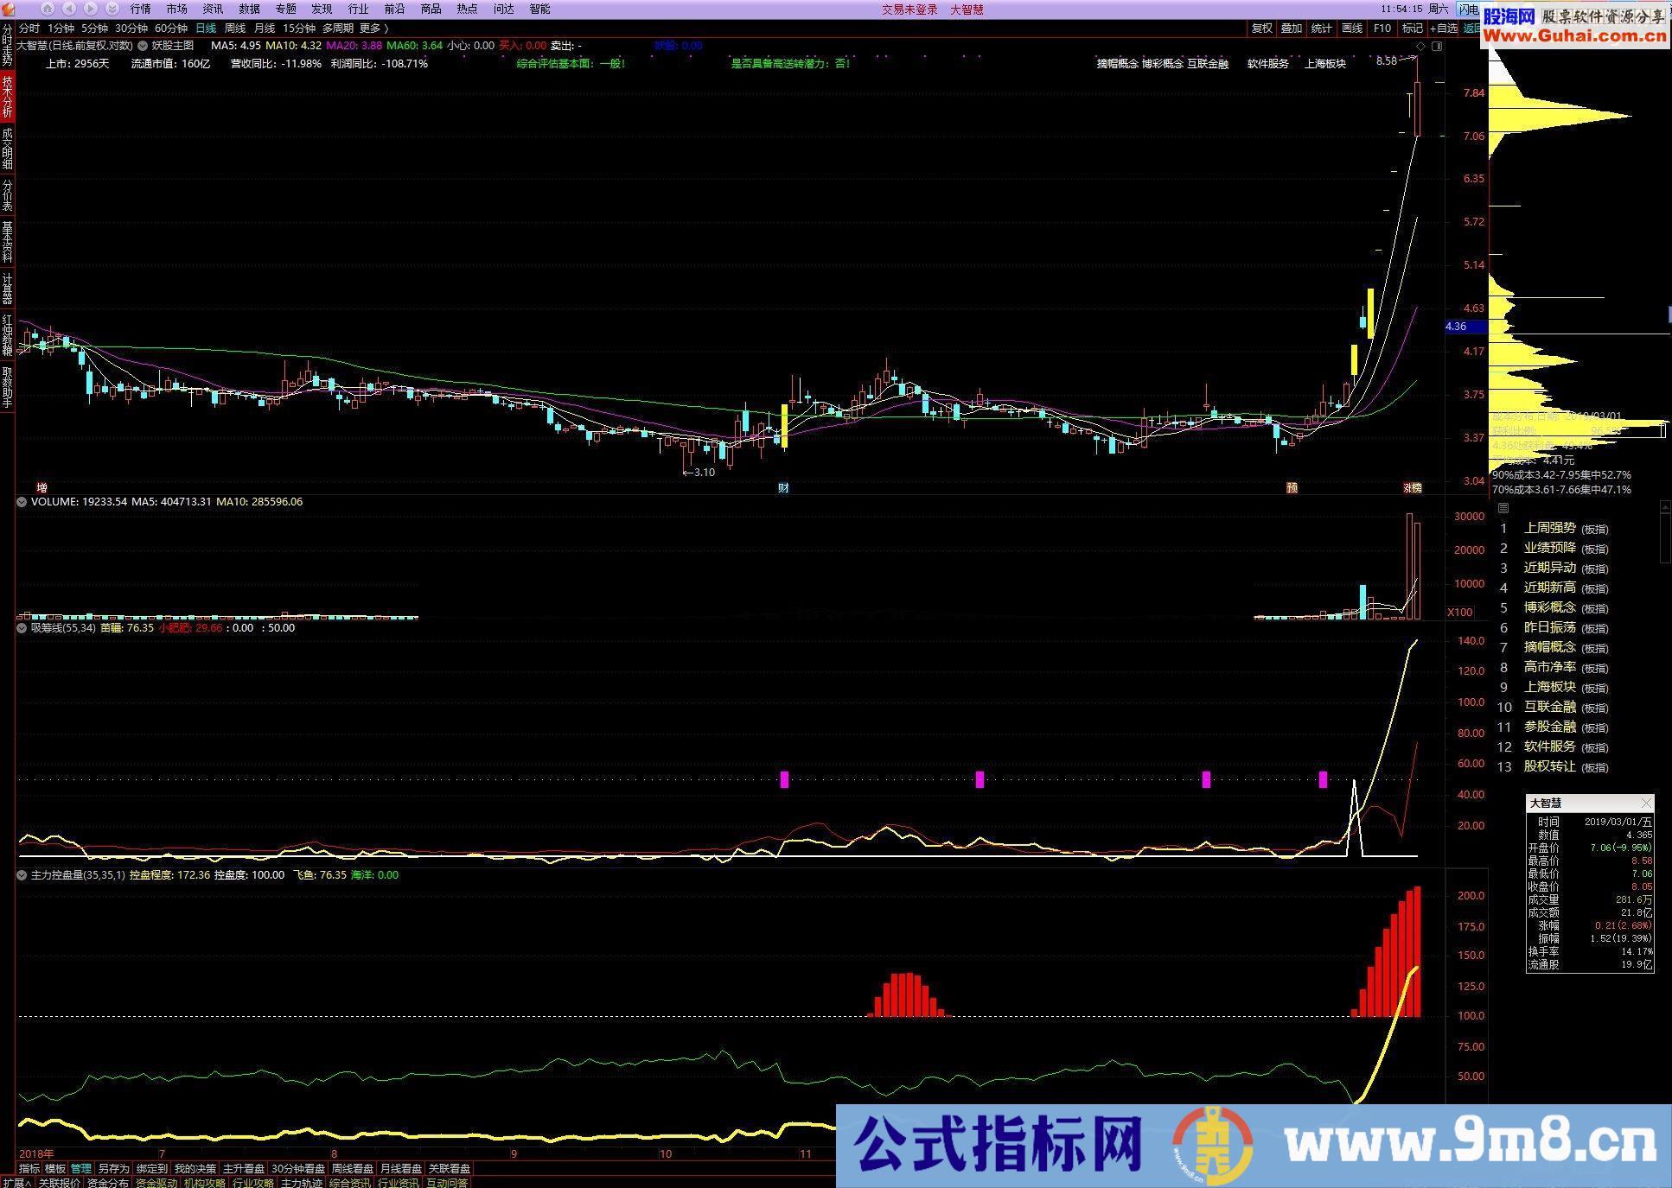
Task: Expand the 更多 period options
Action: [374, 29]
